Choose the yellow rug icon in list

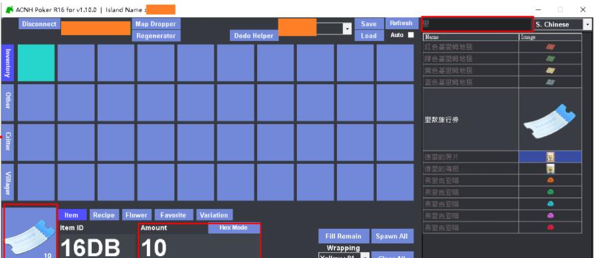(550, 71)
